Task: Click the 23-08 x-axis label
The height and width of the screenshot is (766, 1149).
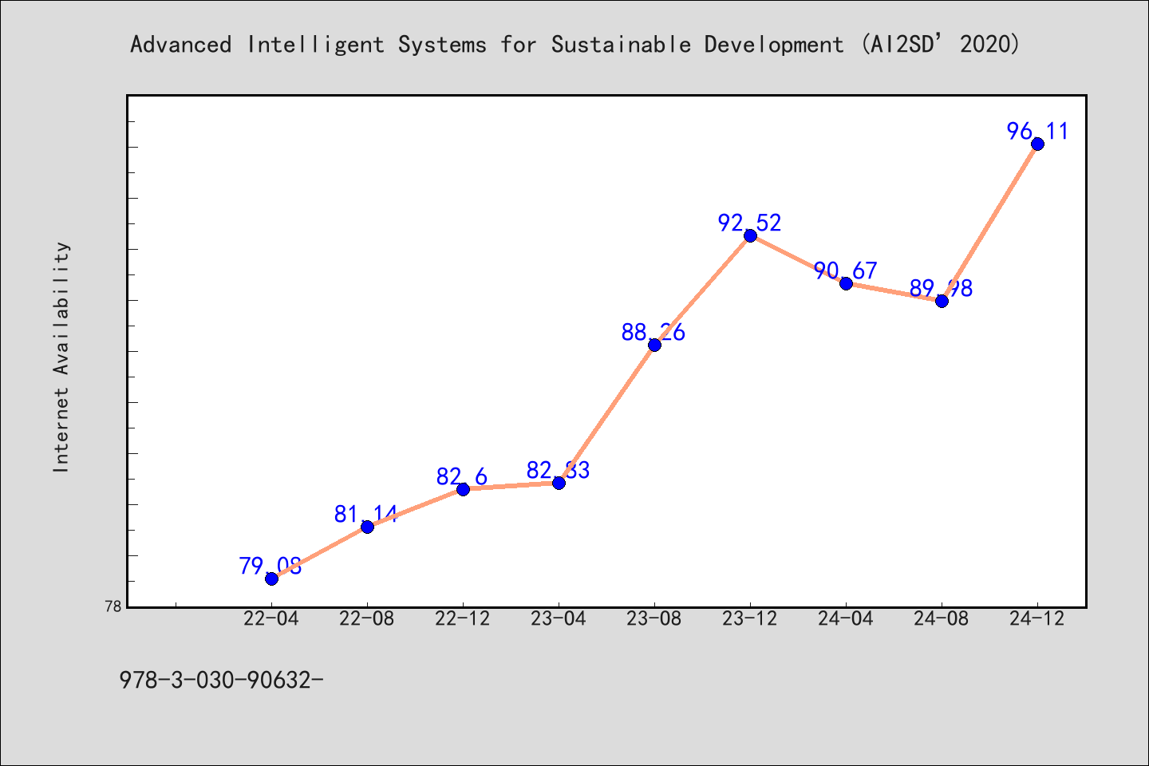Action: point(654,618)
